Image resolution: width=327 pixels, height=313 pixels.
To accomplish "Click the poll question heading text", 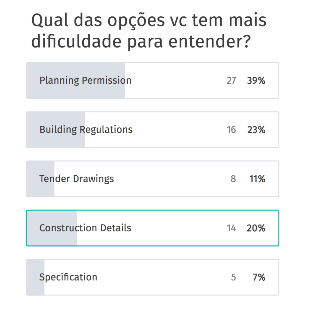I will 148,31.
